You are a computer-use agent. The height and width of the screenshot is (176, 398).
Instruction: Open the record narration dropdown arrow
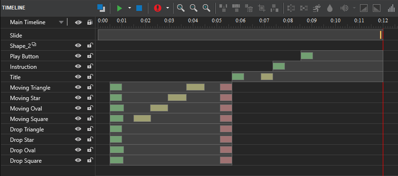[168, 8]
